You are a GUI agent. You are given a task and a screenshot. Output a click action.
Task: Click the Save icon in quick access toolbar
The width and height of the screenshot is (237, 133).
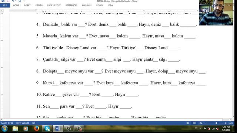(x=8, y=1)
